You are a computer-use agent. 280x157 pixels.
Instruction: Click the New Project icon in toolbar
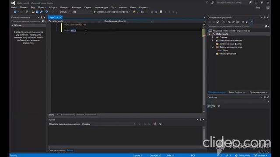click(x=27, y=12)
